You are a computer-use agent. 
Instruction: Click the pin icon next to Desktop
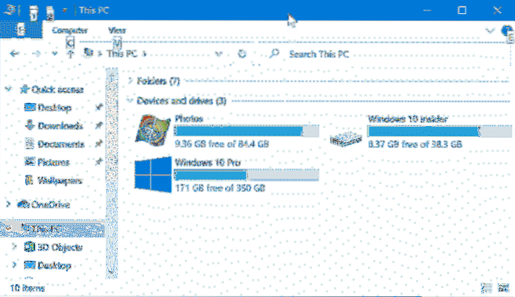point(98,107)
